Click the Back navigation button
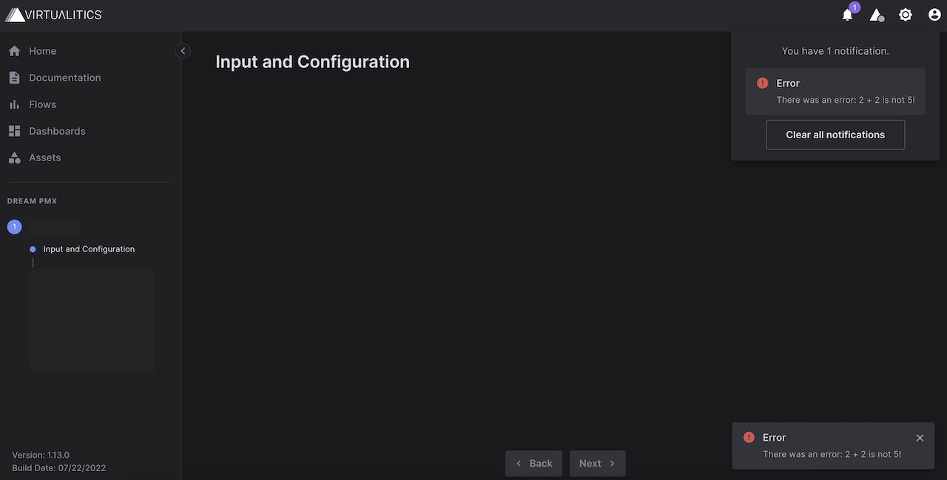The image size is (947, 480). point(533,464)
